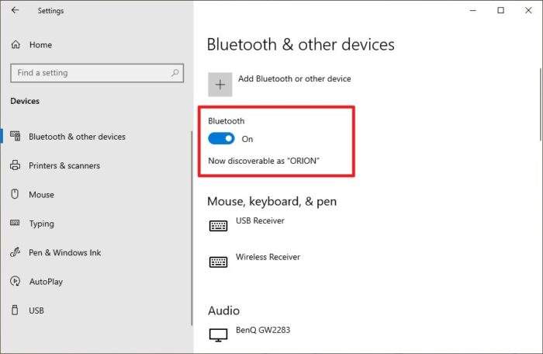This screenshot has width=543, height=354.
Task: Click the main page vertical scrollbar
Action: pos(540,105)
